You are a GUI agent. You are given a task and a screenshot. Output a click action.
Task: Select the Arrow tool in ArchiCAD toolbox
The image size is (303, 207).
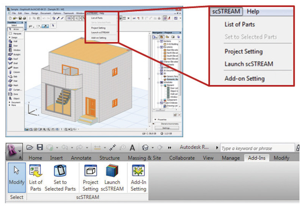point(15,29)
